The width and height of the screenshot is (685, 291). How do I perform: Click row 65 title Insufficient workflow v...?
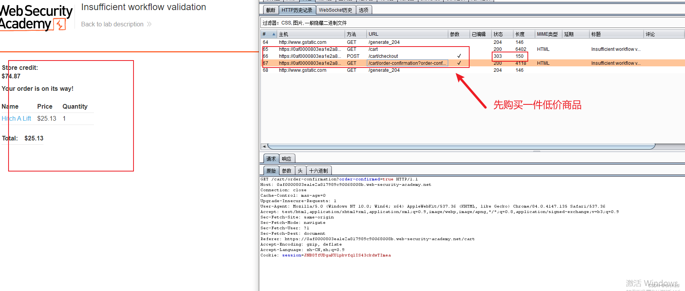(616, 49)
